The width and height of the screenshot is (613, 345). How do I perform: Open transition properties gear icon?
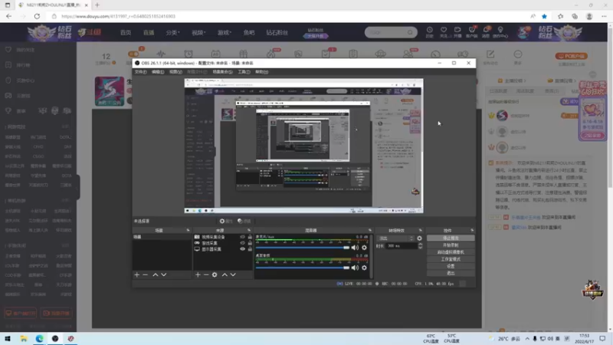419,238
